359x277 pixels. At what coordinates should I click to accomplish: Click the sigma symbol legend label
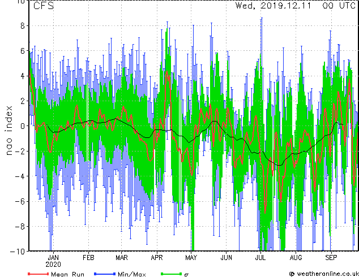[186, 275]
